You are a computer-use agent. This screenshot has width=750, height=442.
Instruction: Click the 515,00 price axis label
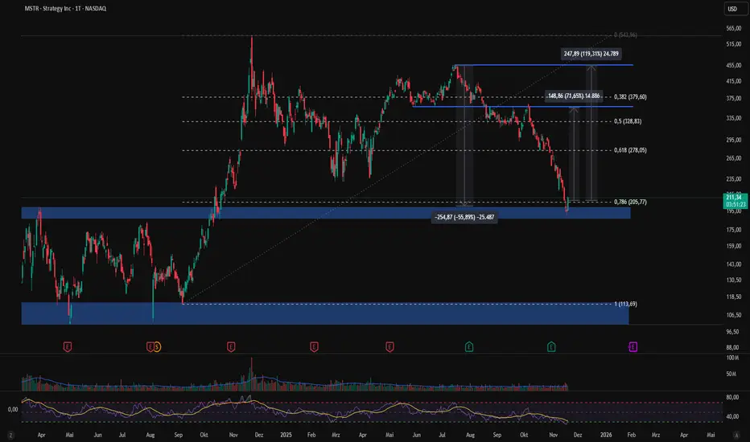pyautogui.click(x=733, y=44)
